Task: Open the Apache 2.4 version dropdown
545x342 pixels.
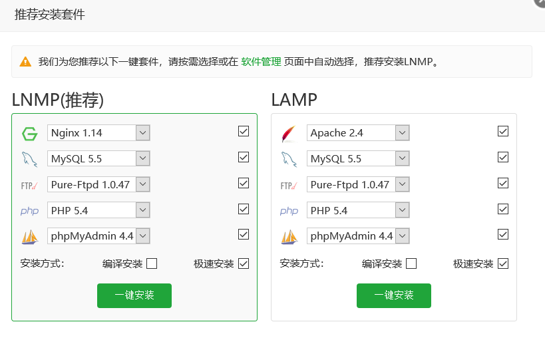Action: (402, 133)
